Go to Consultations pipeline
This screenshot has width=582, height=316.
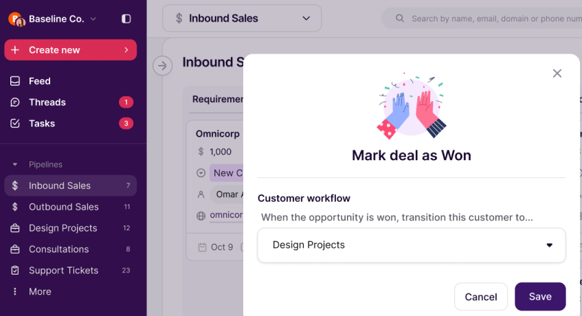(59, 249)
